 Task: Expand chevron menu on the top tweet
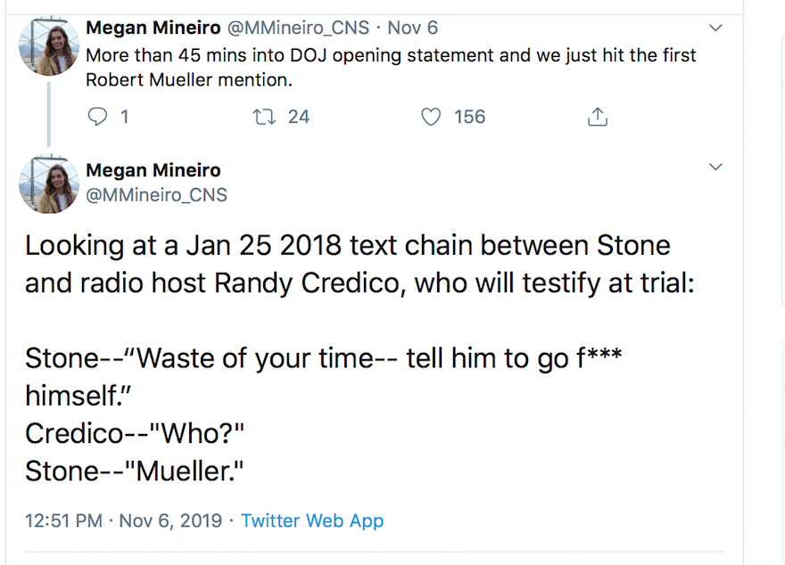click(x=715, y=29)
